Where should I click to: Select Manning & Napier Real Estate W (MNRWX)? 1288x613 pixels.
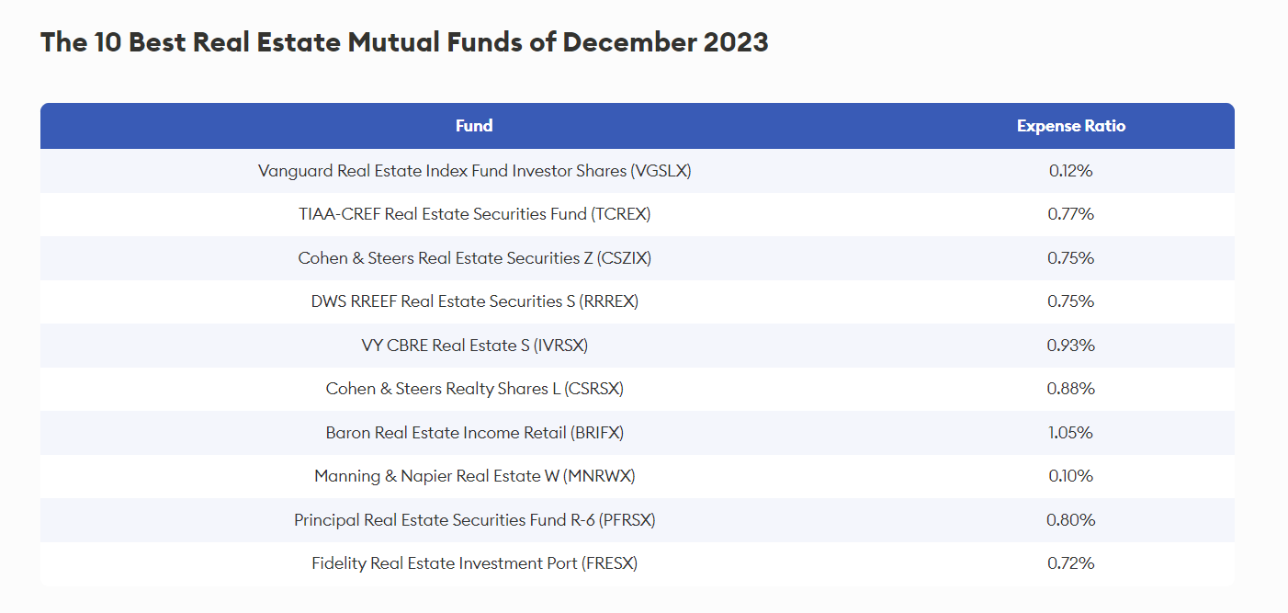474,476
